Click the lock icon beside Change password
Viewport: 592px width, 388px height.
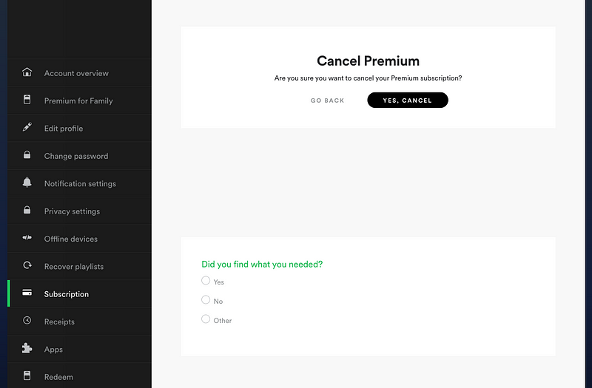tap(27, 155)
